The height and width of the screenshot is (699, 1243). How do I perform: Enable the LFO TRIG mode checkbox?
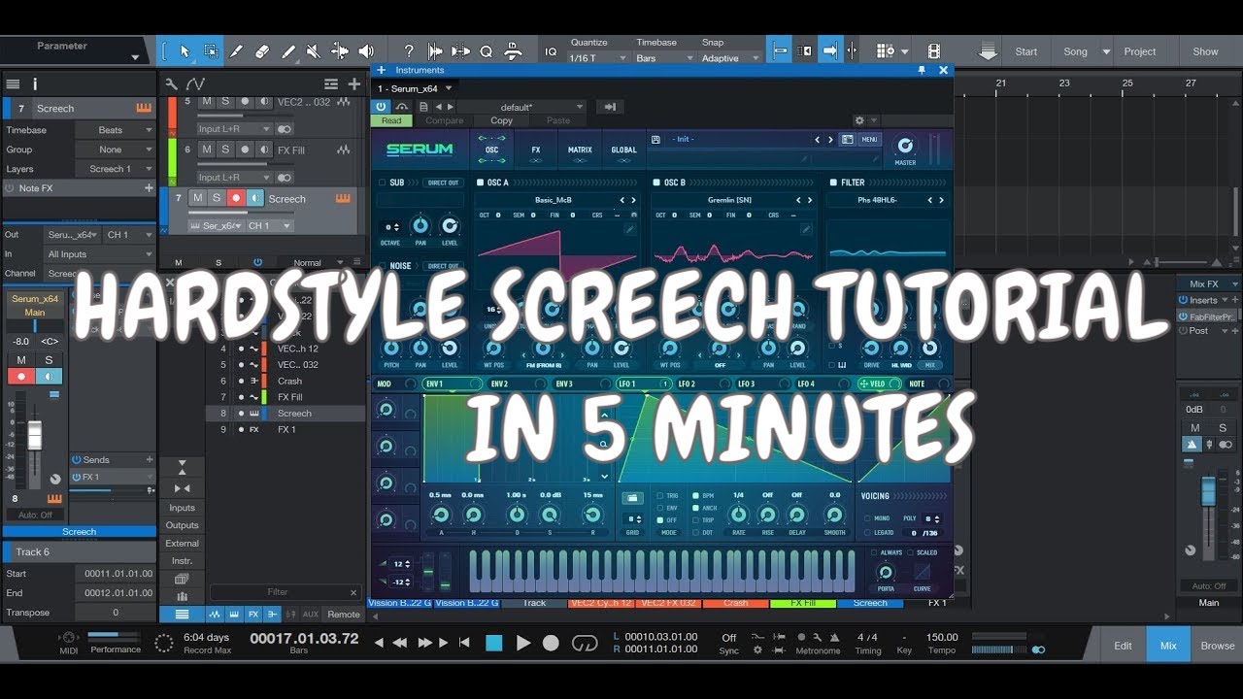pyautogui.click(x=660, y=496)
